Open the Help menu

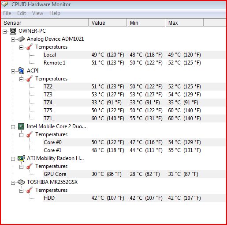pyautogui.click(x=55, y=13)
